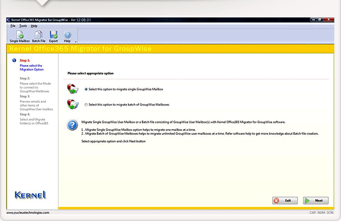The height and width of the screenshot is (221, 341).
Task: Click 'Select appropriate option and click Next button' text
Action: (x=113, y=142)
